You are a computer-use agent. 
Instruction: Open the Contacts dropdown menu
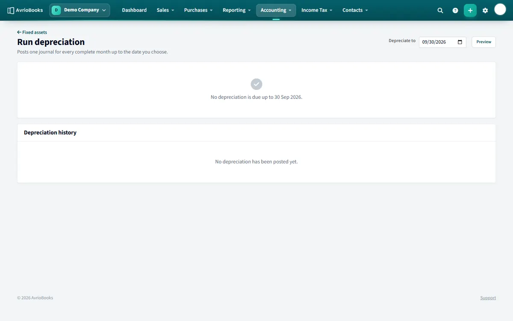tap(355, 10)
